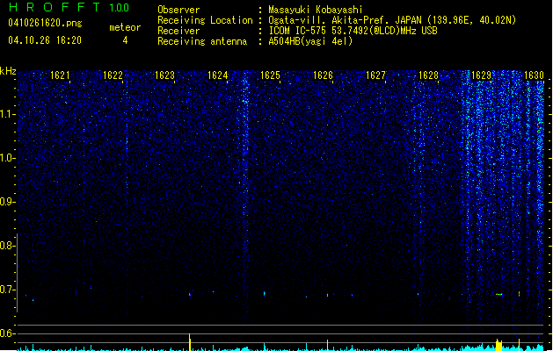Viewport: 553px width, 351px height.
Task: Click the red-green meteor echo streak near 1629
Action: [x=498, y=294]
